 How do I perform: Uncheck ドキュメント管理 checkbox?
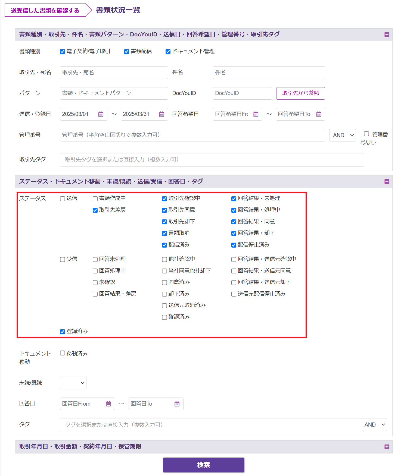[x=168, y=52]
